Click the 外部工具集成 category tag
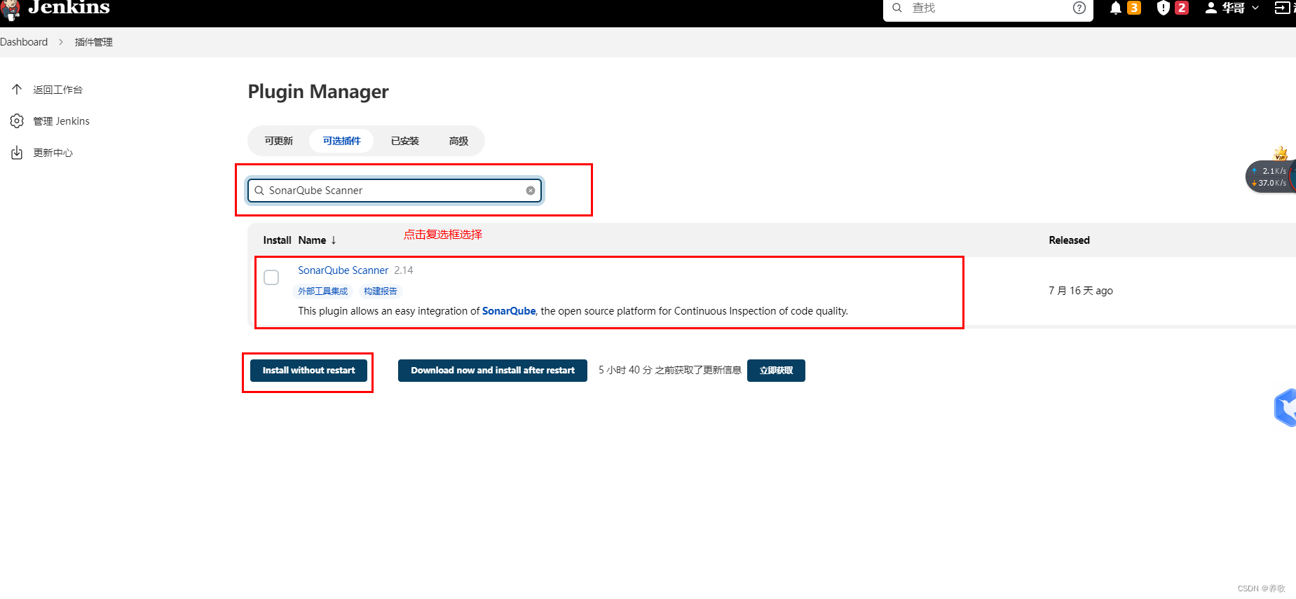 point(322,291)
